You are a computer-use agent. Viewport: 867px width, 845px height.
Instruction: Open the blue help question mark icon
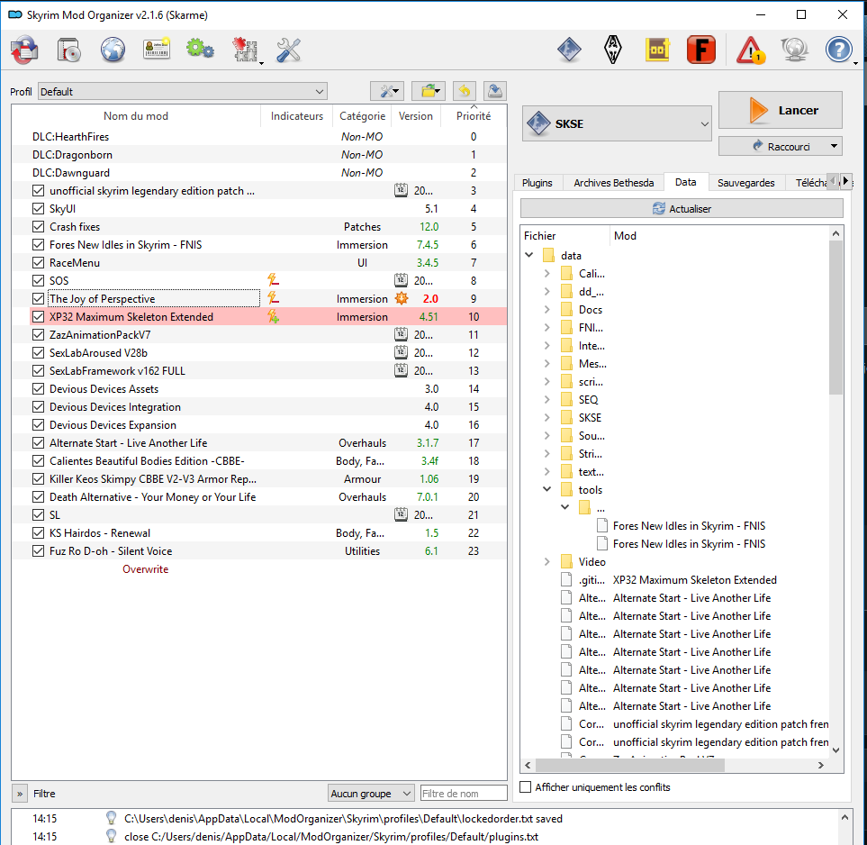839,50
